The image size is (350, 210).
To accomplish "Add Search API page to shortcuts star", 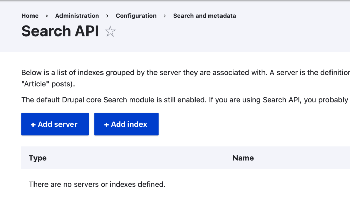I will (110, 31).
